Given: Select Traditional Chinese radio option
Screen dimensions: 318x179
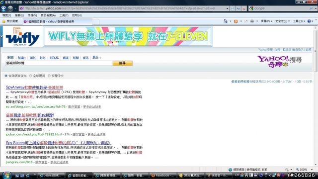Looking at the screenshot, I should click(49, 76).
